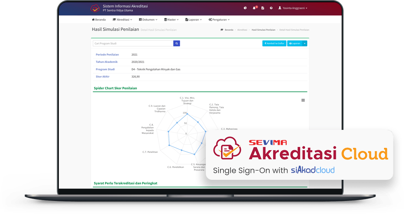The height and width of the screenshot is (214, 404).
Task: Click the Cari Program Studi search field
Action: pos(133,43)
